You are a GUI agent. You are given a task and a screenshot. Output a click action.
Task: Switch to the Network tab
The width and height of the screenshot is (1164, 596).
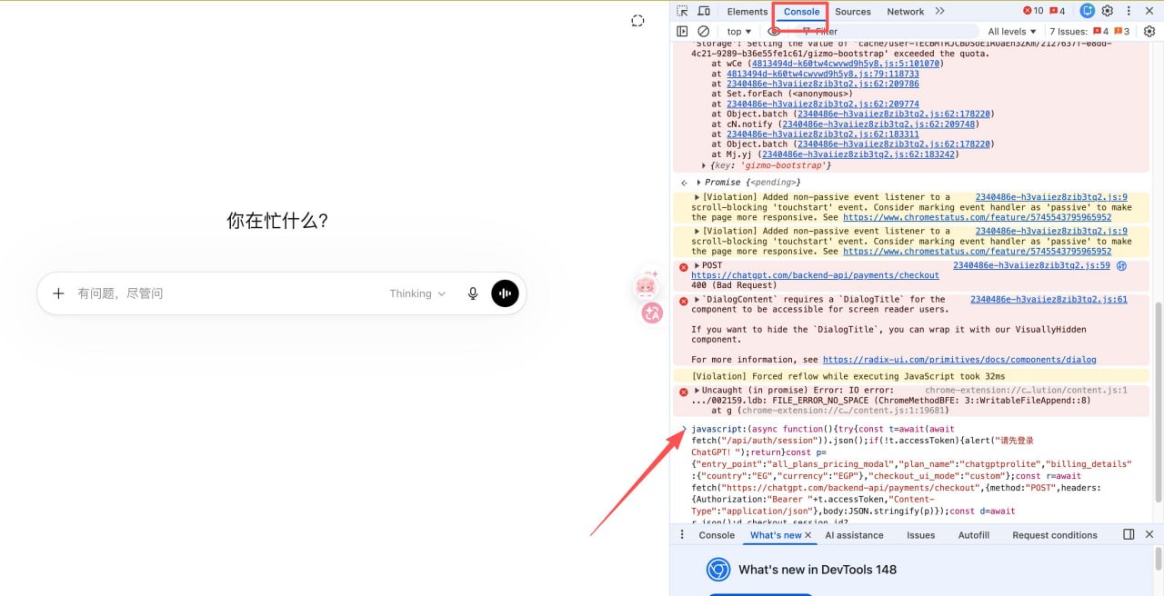click(x=905, y=12)
